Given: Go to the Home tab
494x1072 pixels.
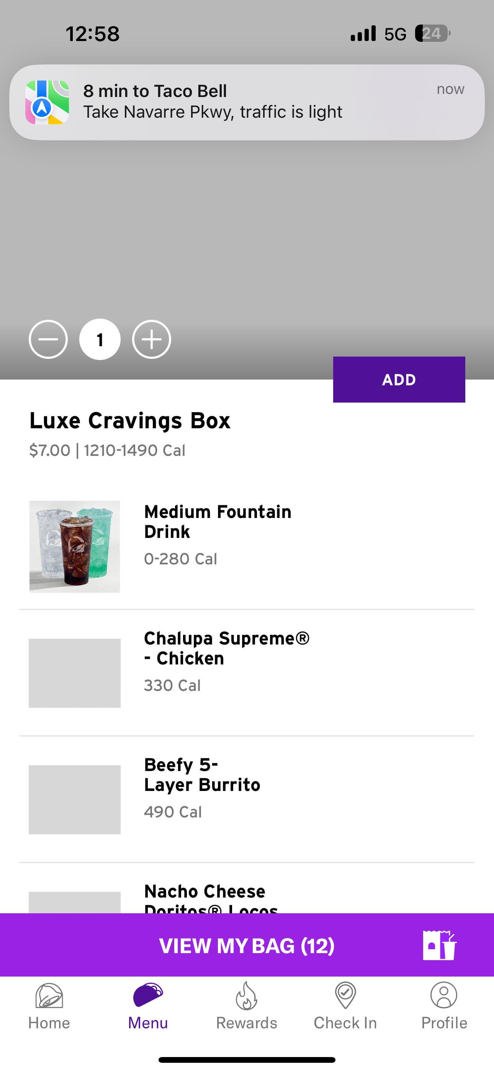Looking at the screenshot, I should (49, 1006).
